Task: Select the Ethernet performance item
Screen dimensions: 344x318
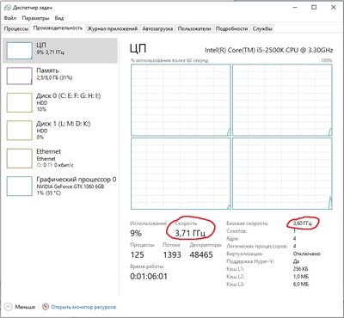Action: click(x=60, y=158)
